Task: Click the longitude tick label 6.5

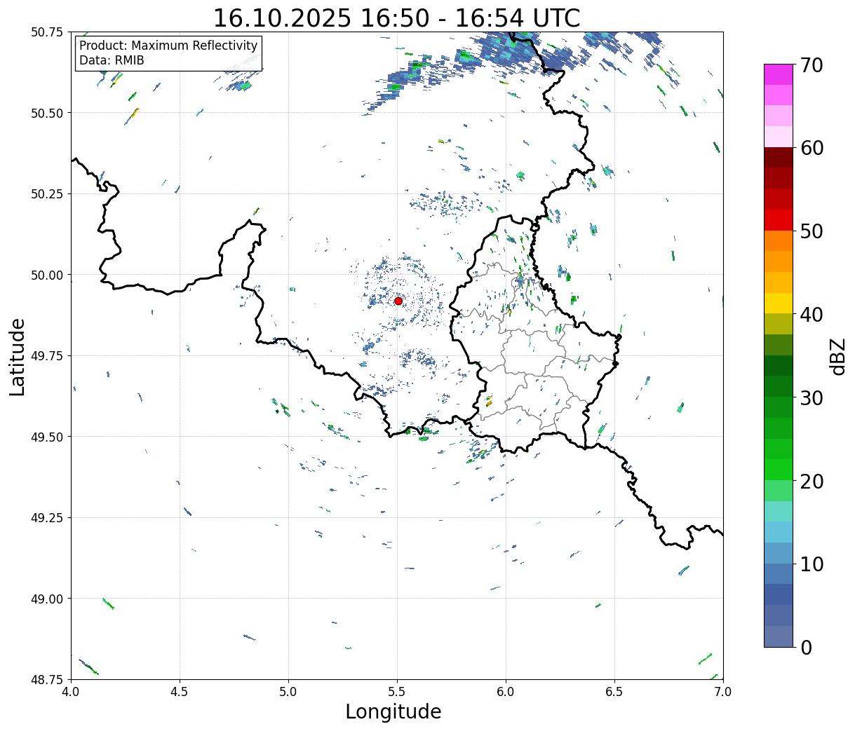Action: click(x=614, y=692)
